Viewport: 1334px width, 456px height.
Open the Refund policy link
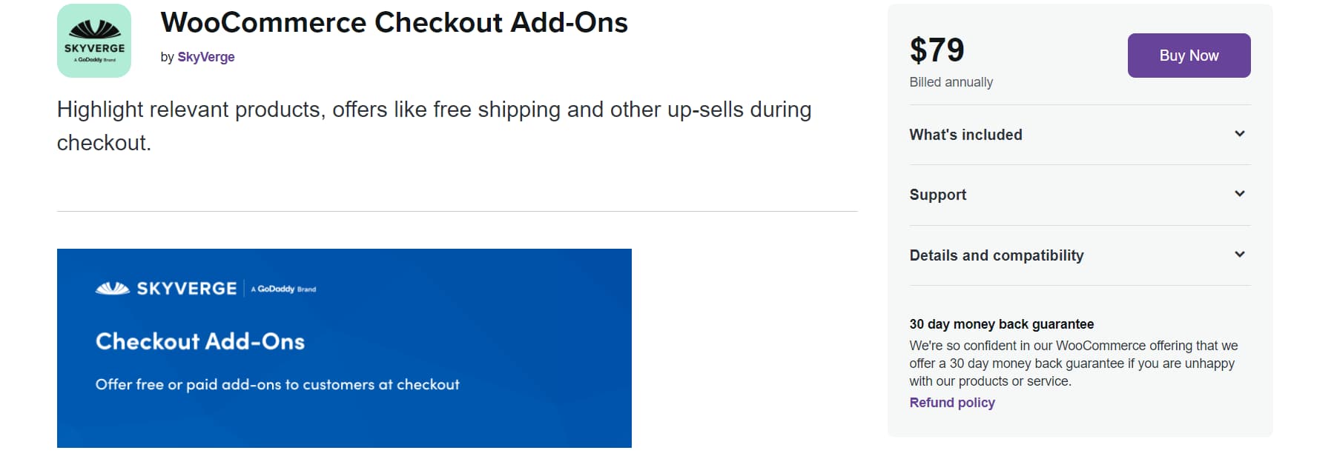pos(952,403)
